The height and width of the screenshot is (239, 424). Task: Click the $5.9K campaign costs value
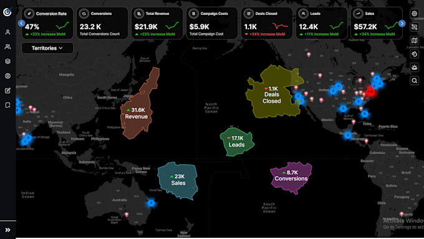tap(200, 27)
